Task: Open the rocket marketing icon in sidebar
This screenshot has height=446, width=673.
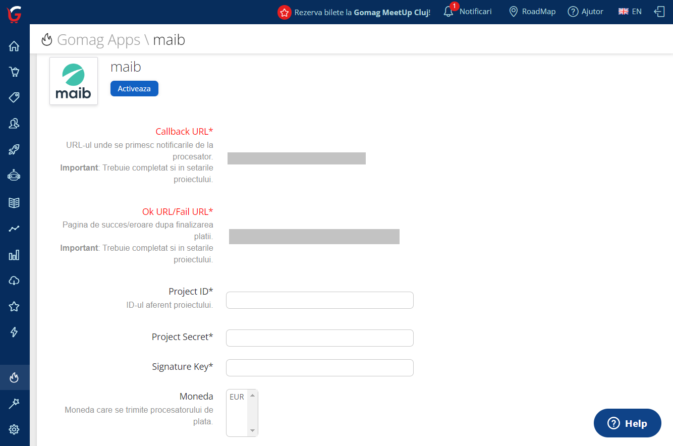Action: point(14,149)
